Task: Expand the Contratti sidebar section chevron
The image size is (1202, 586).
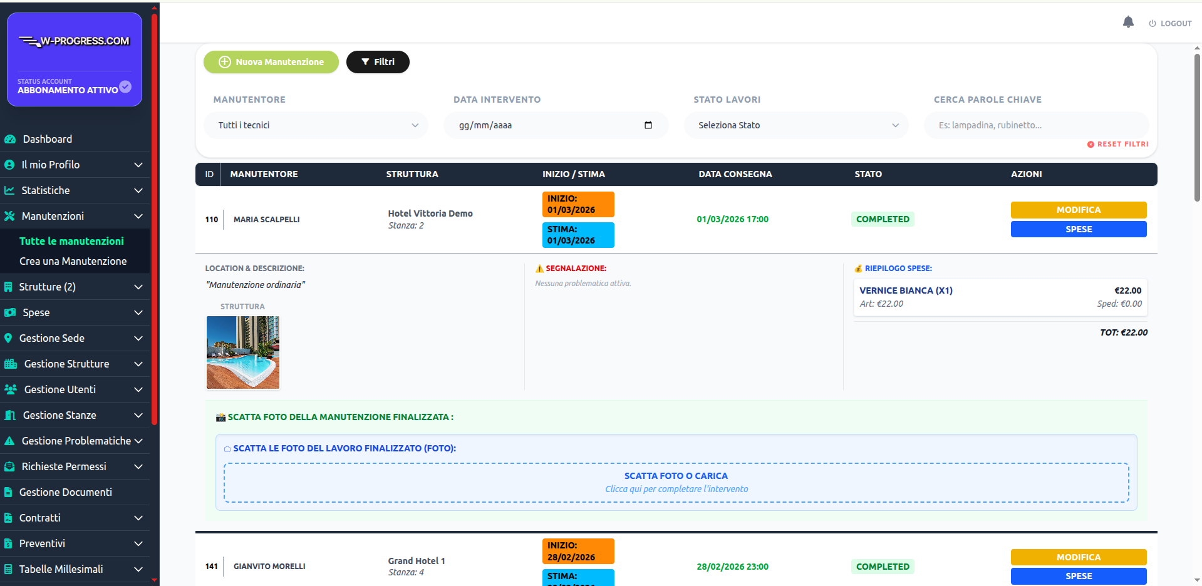Action: (x=138, y=518)
